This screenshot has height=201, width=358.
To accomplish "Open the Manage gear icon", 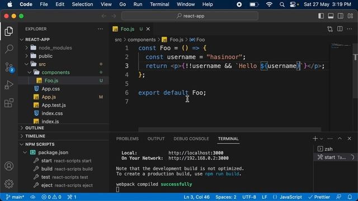I will point(9,184).
